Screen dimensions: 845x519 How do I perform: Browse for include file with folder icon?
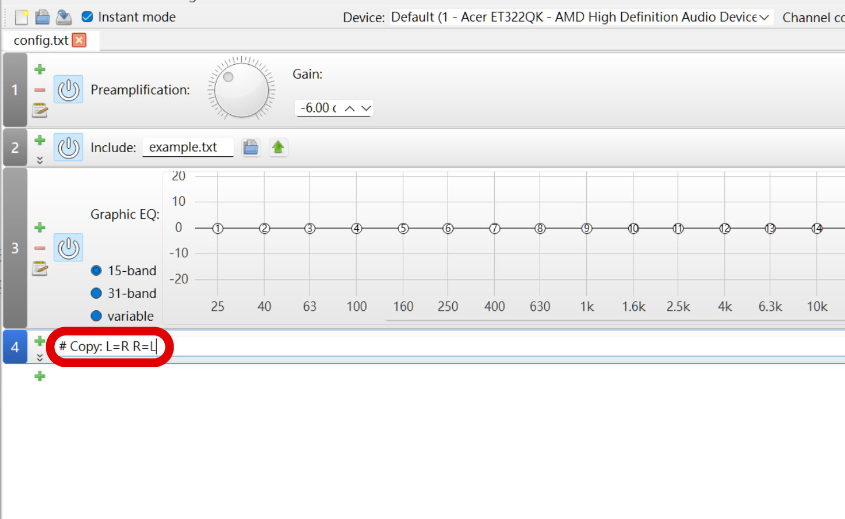251,148
